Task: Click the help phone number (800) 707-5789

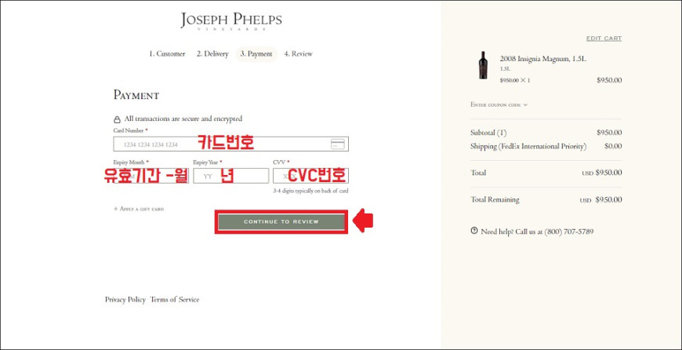Action: pos(568,232)
